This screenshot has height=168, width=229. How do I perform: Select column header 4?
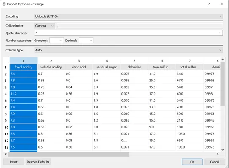[107, 61]
